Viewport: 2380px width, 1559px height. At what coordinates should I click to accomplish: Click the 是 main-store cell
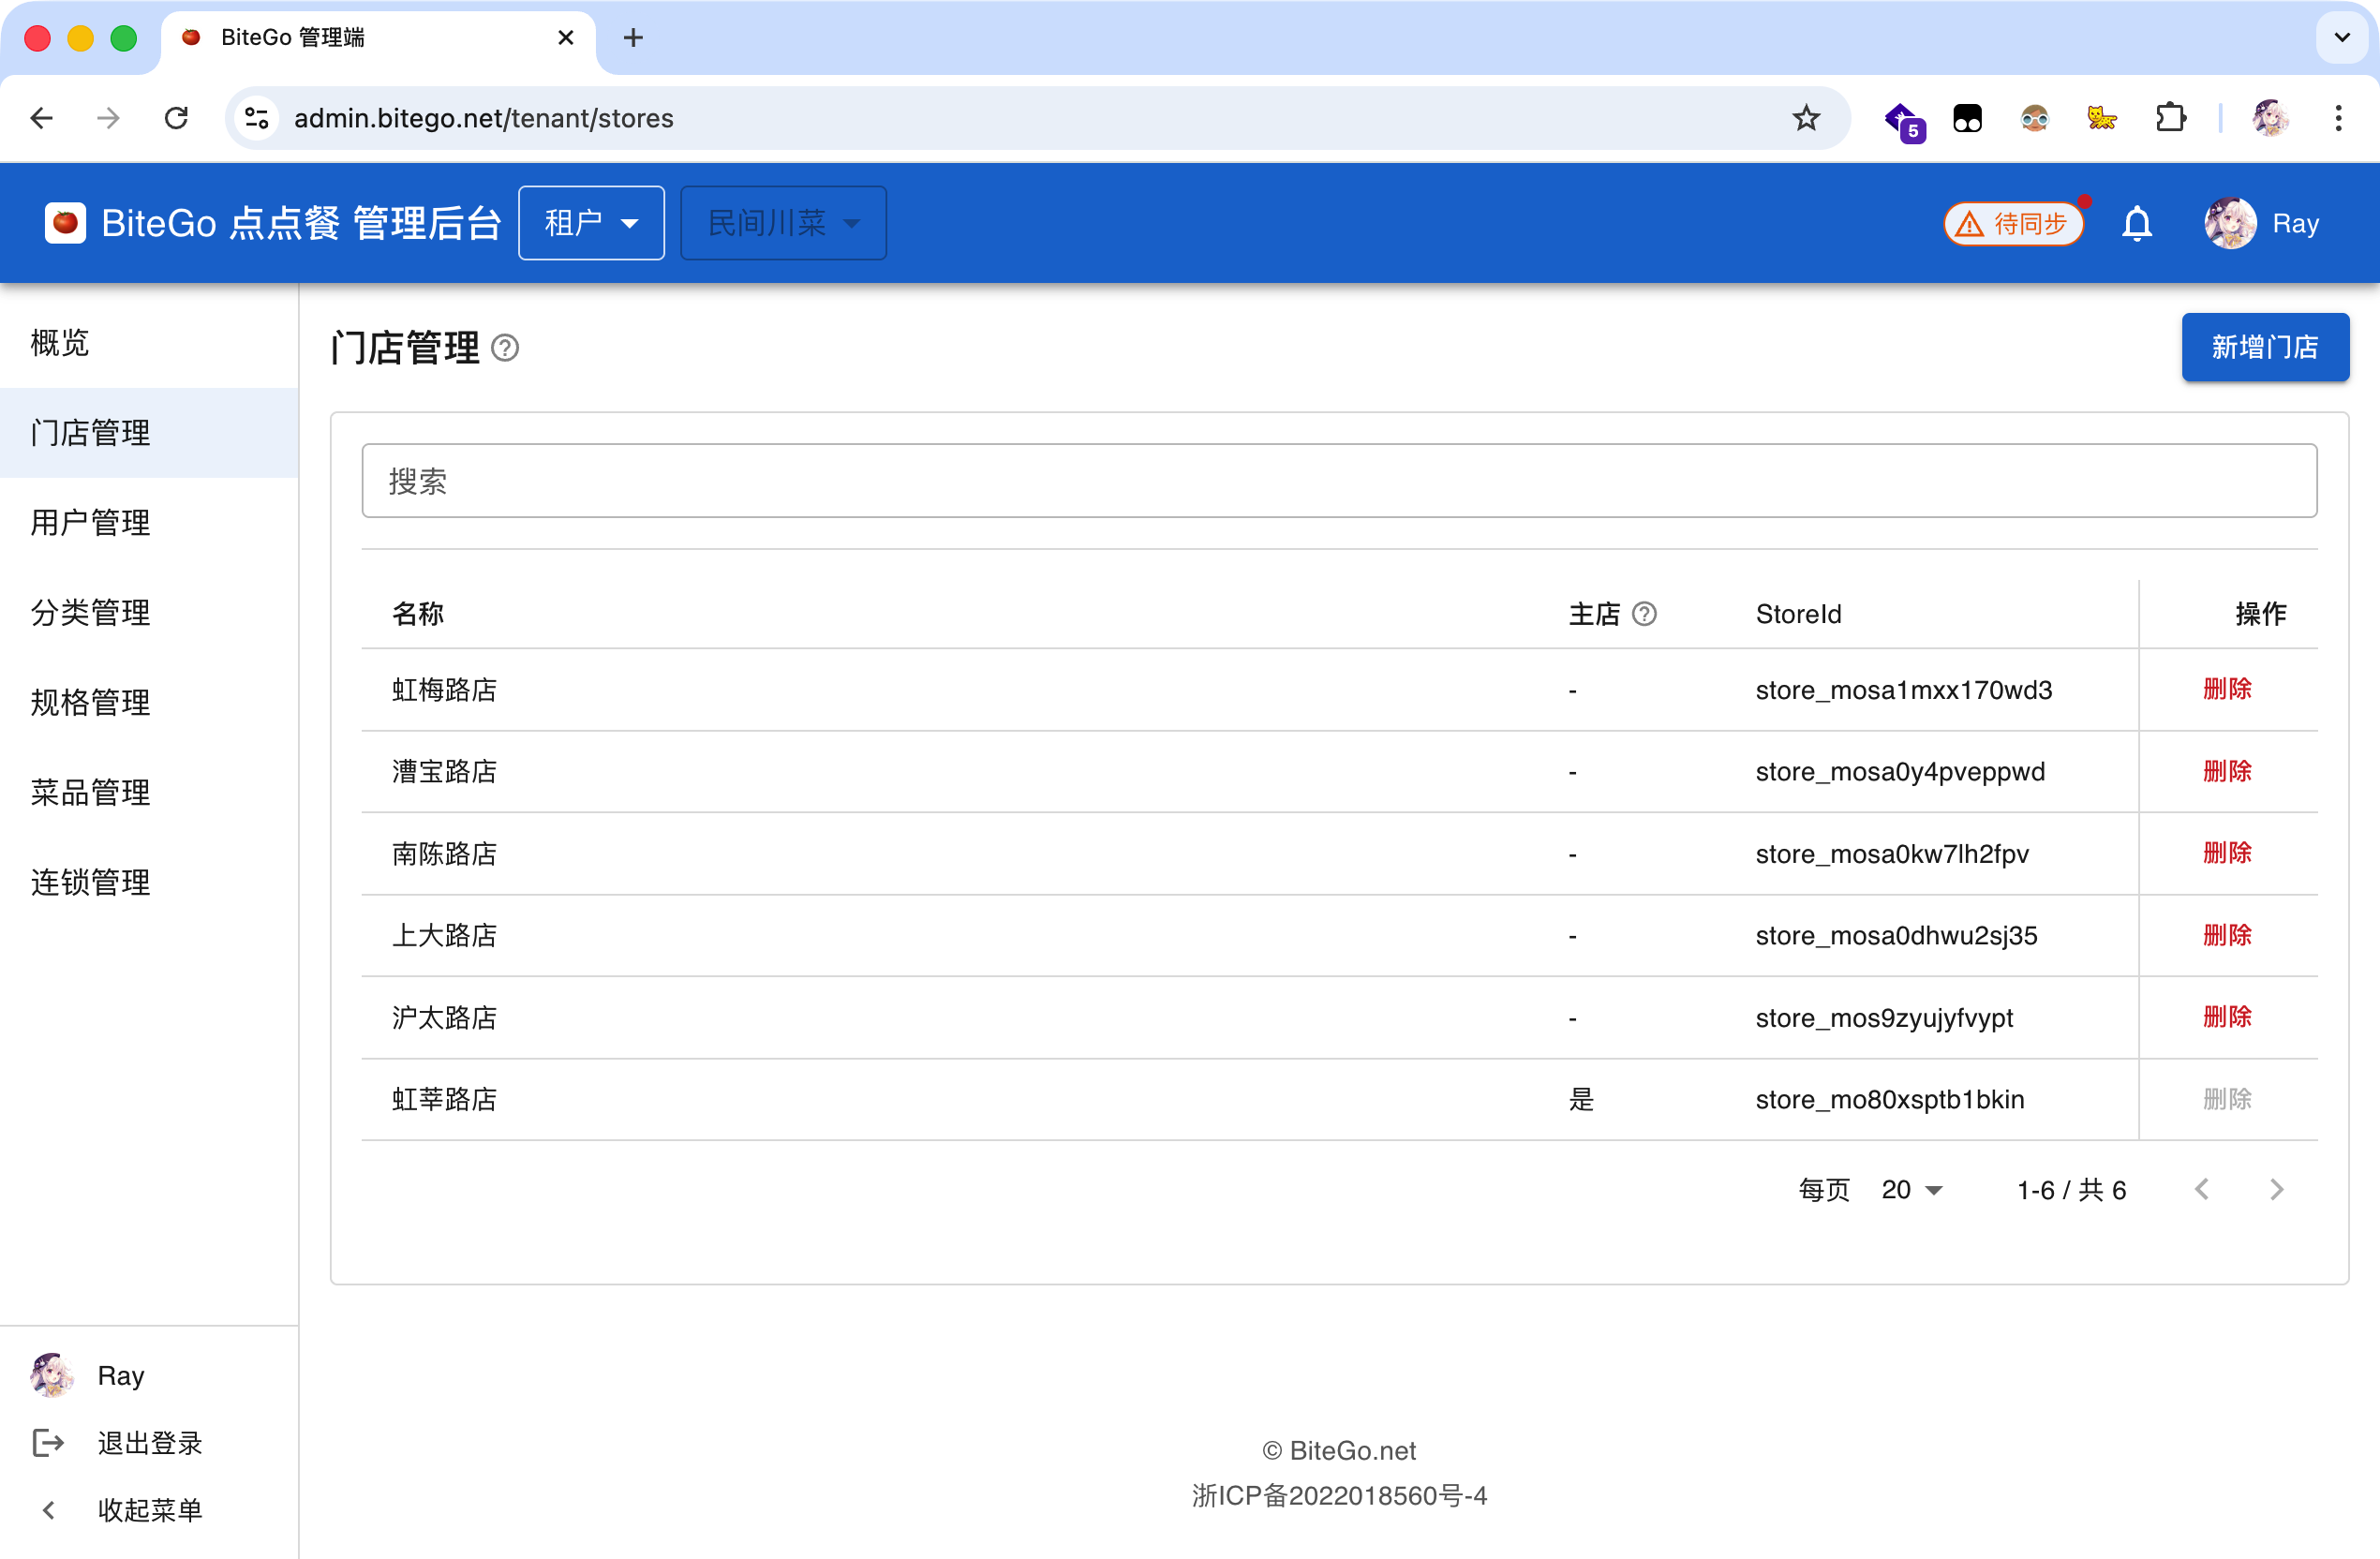[x=1581, y=1100]
